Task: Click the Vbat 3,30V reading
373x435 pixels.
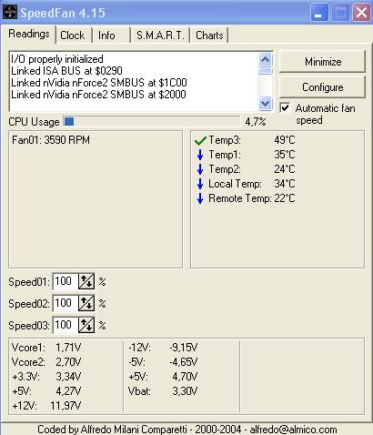Action: click(x=163, y=391)
